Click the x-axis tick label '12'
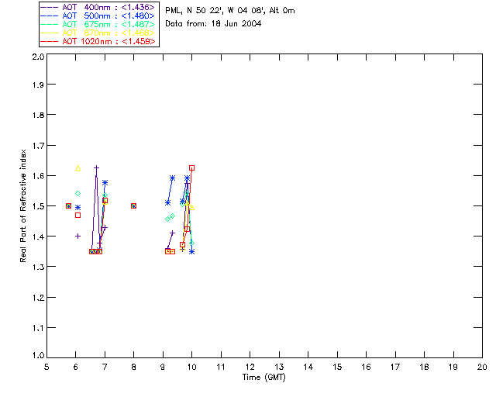Screen dimensions: 496x397 click(x=250, y=367)
